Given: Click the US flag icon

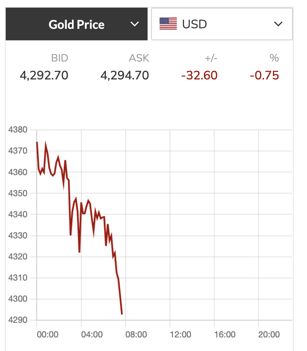Looking at the screenshot, I should coord(168,24).
